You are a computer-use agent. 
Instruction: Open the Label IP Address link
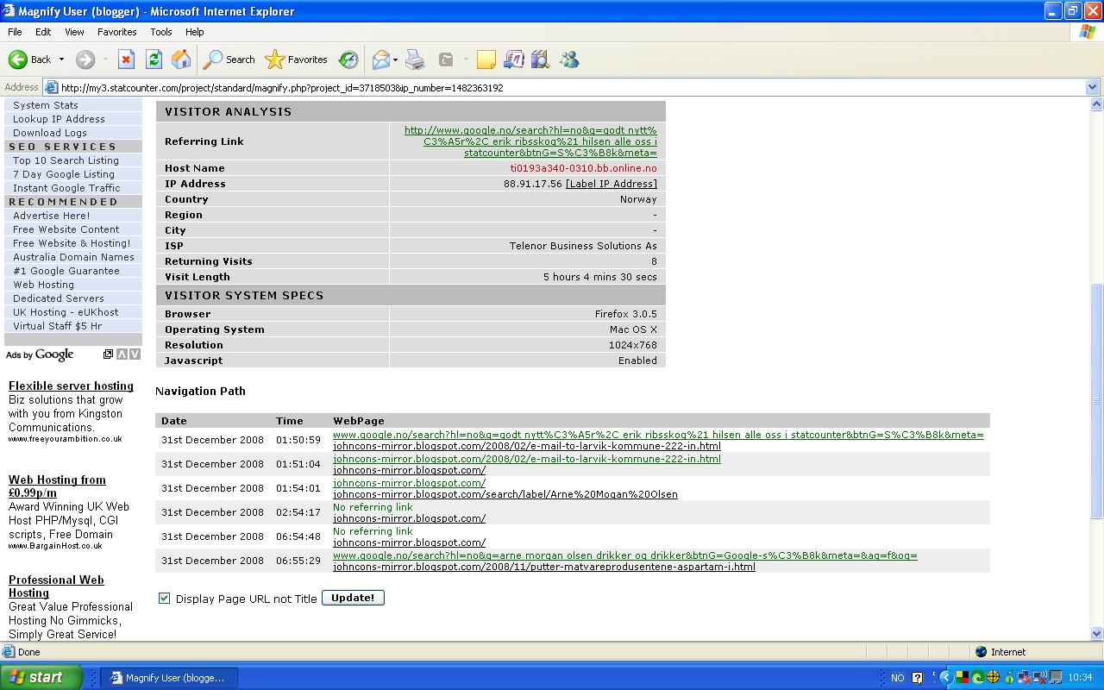point(612,184)
